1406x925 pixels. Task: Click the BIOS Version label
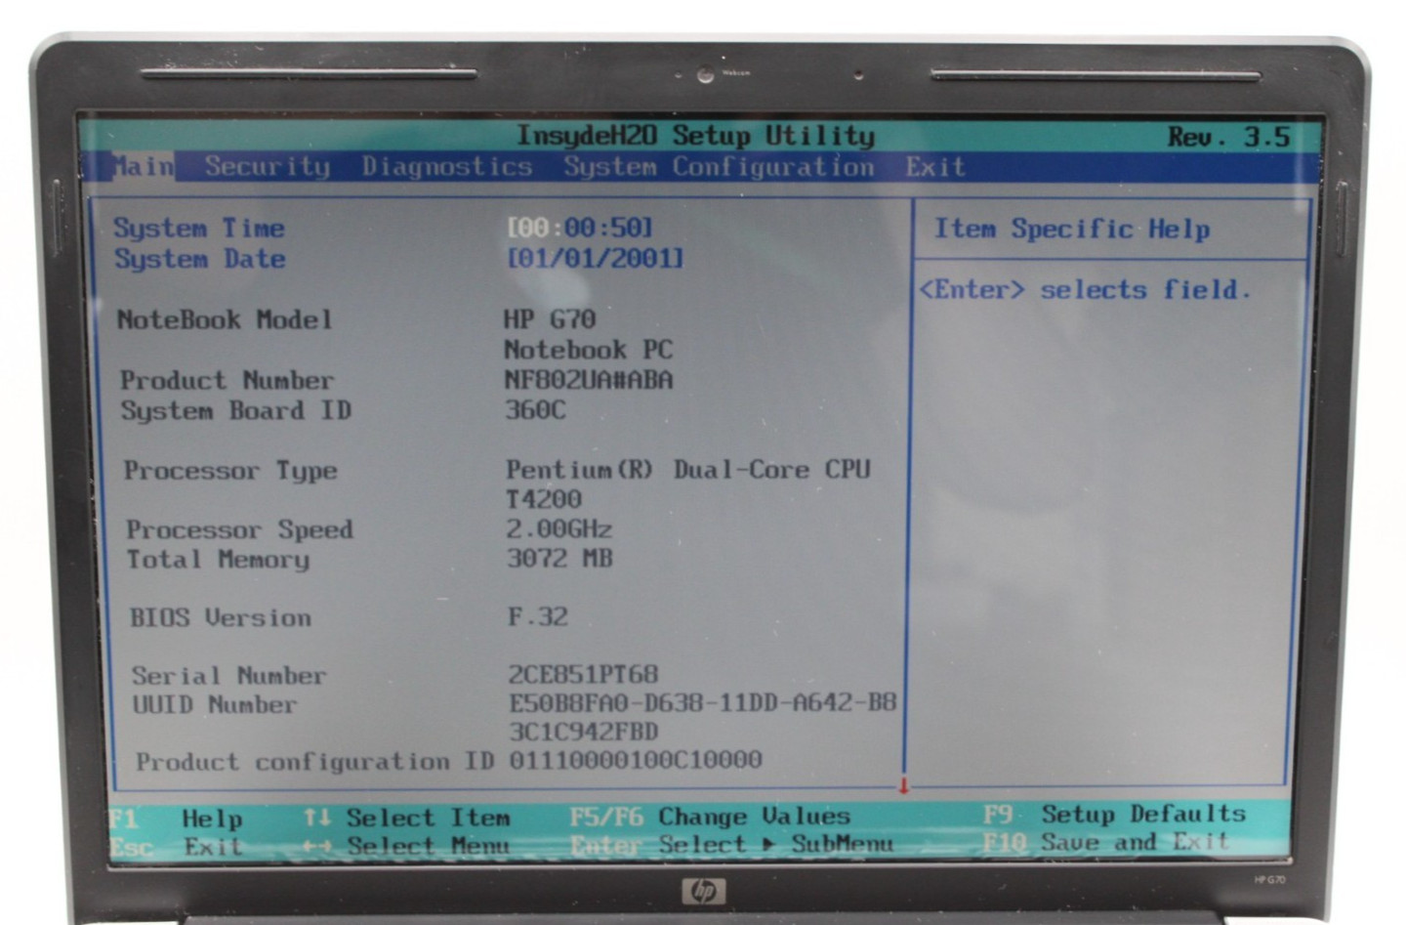click(221, 617)
